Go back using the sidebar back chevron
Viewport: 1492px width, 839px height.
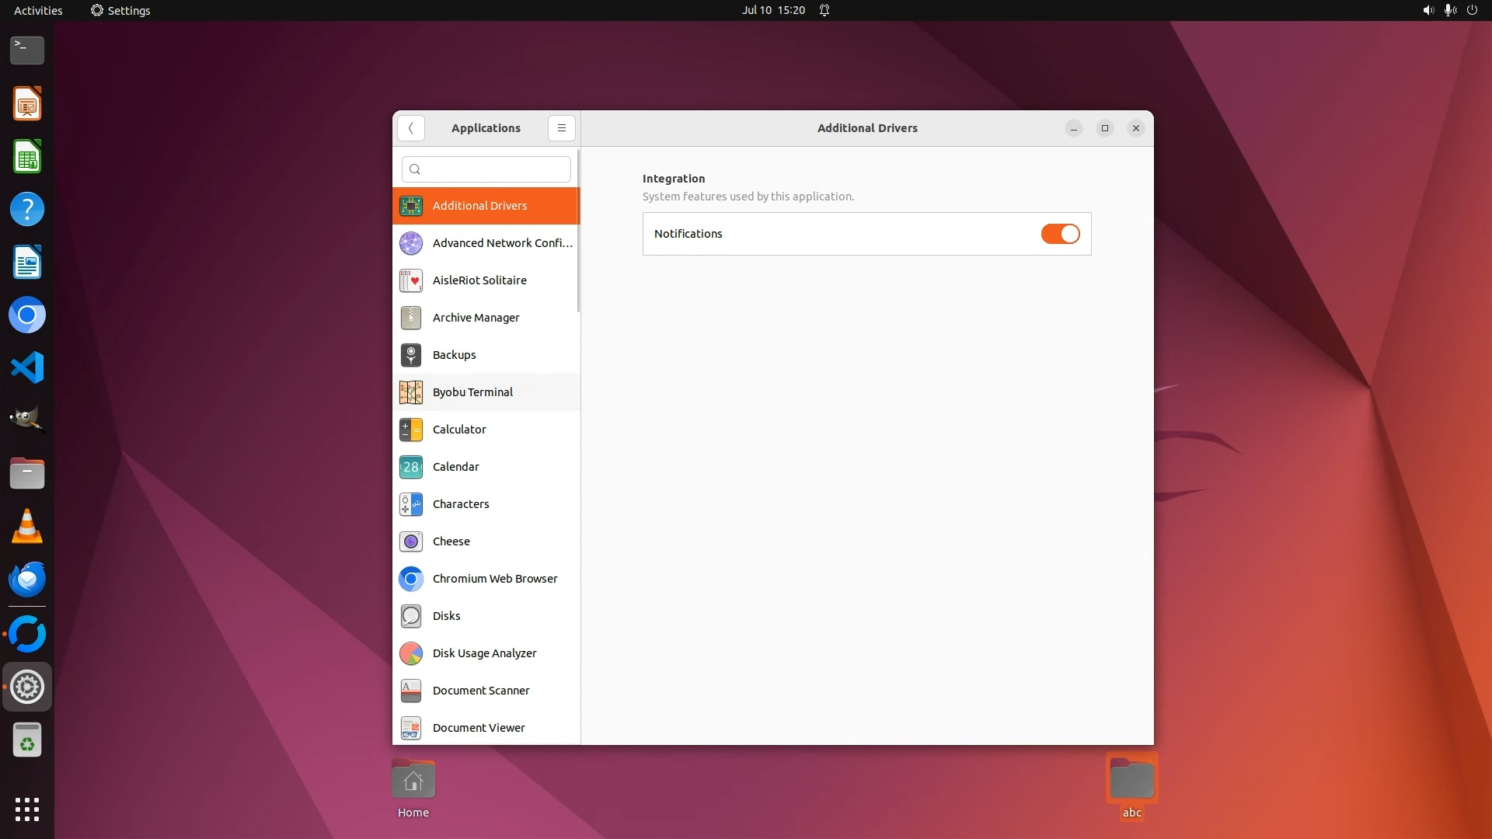pyautogui.click(x=410, y=128)
